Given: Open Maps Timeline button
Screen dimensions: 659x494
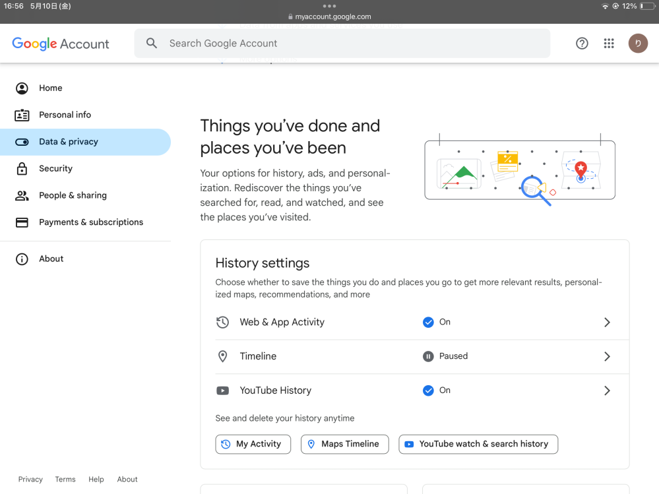Looking at the screenshot, I should click(x=344, y=444).
